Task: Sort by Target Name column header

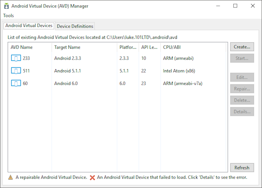Action: pos(84,47)
